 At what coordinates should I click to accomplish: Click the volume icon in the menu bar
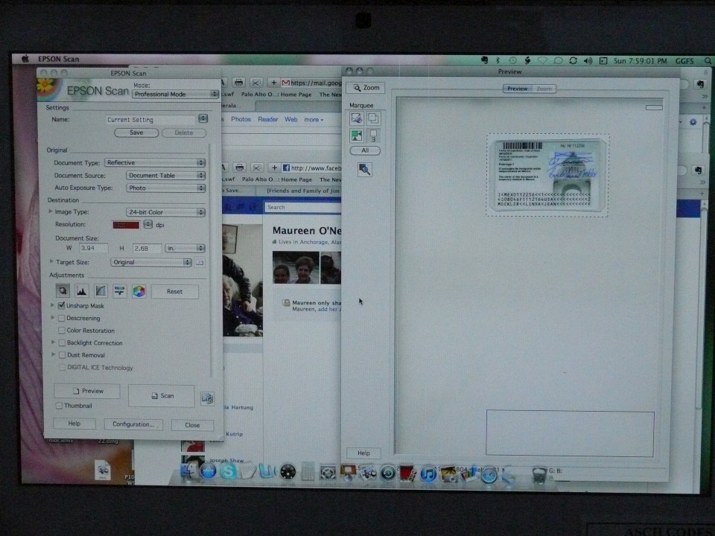click(x=588, y=60)
